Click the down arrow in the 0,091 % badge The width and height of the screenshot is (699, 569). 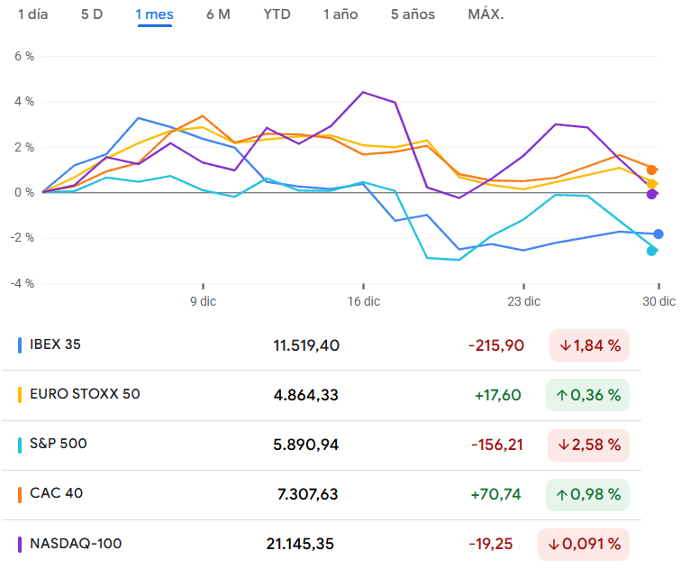553,545
